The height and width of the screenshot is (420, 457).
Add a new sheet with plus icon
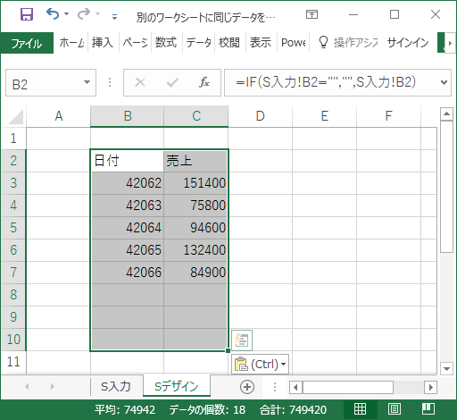(247, 387)
